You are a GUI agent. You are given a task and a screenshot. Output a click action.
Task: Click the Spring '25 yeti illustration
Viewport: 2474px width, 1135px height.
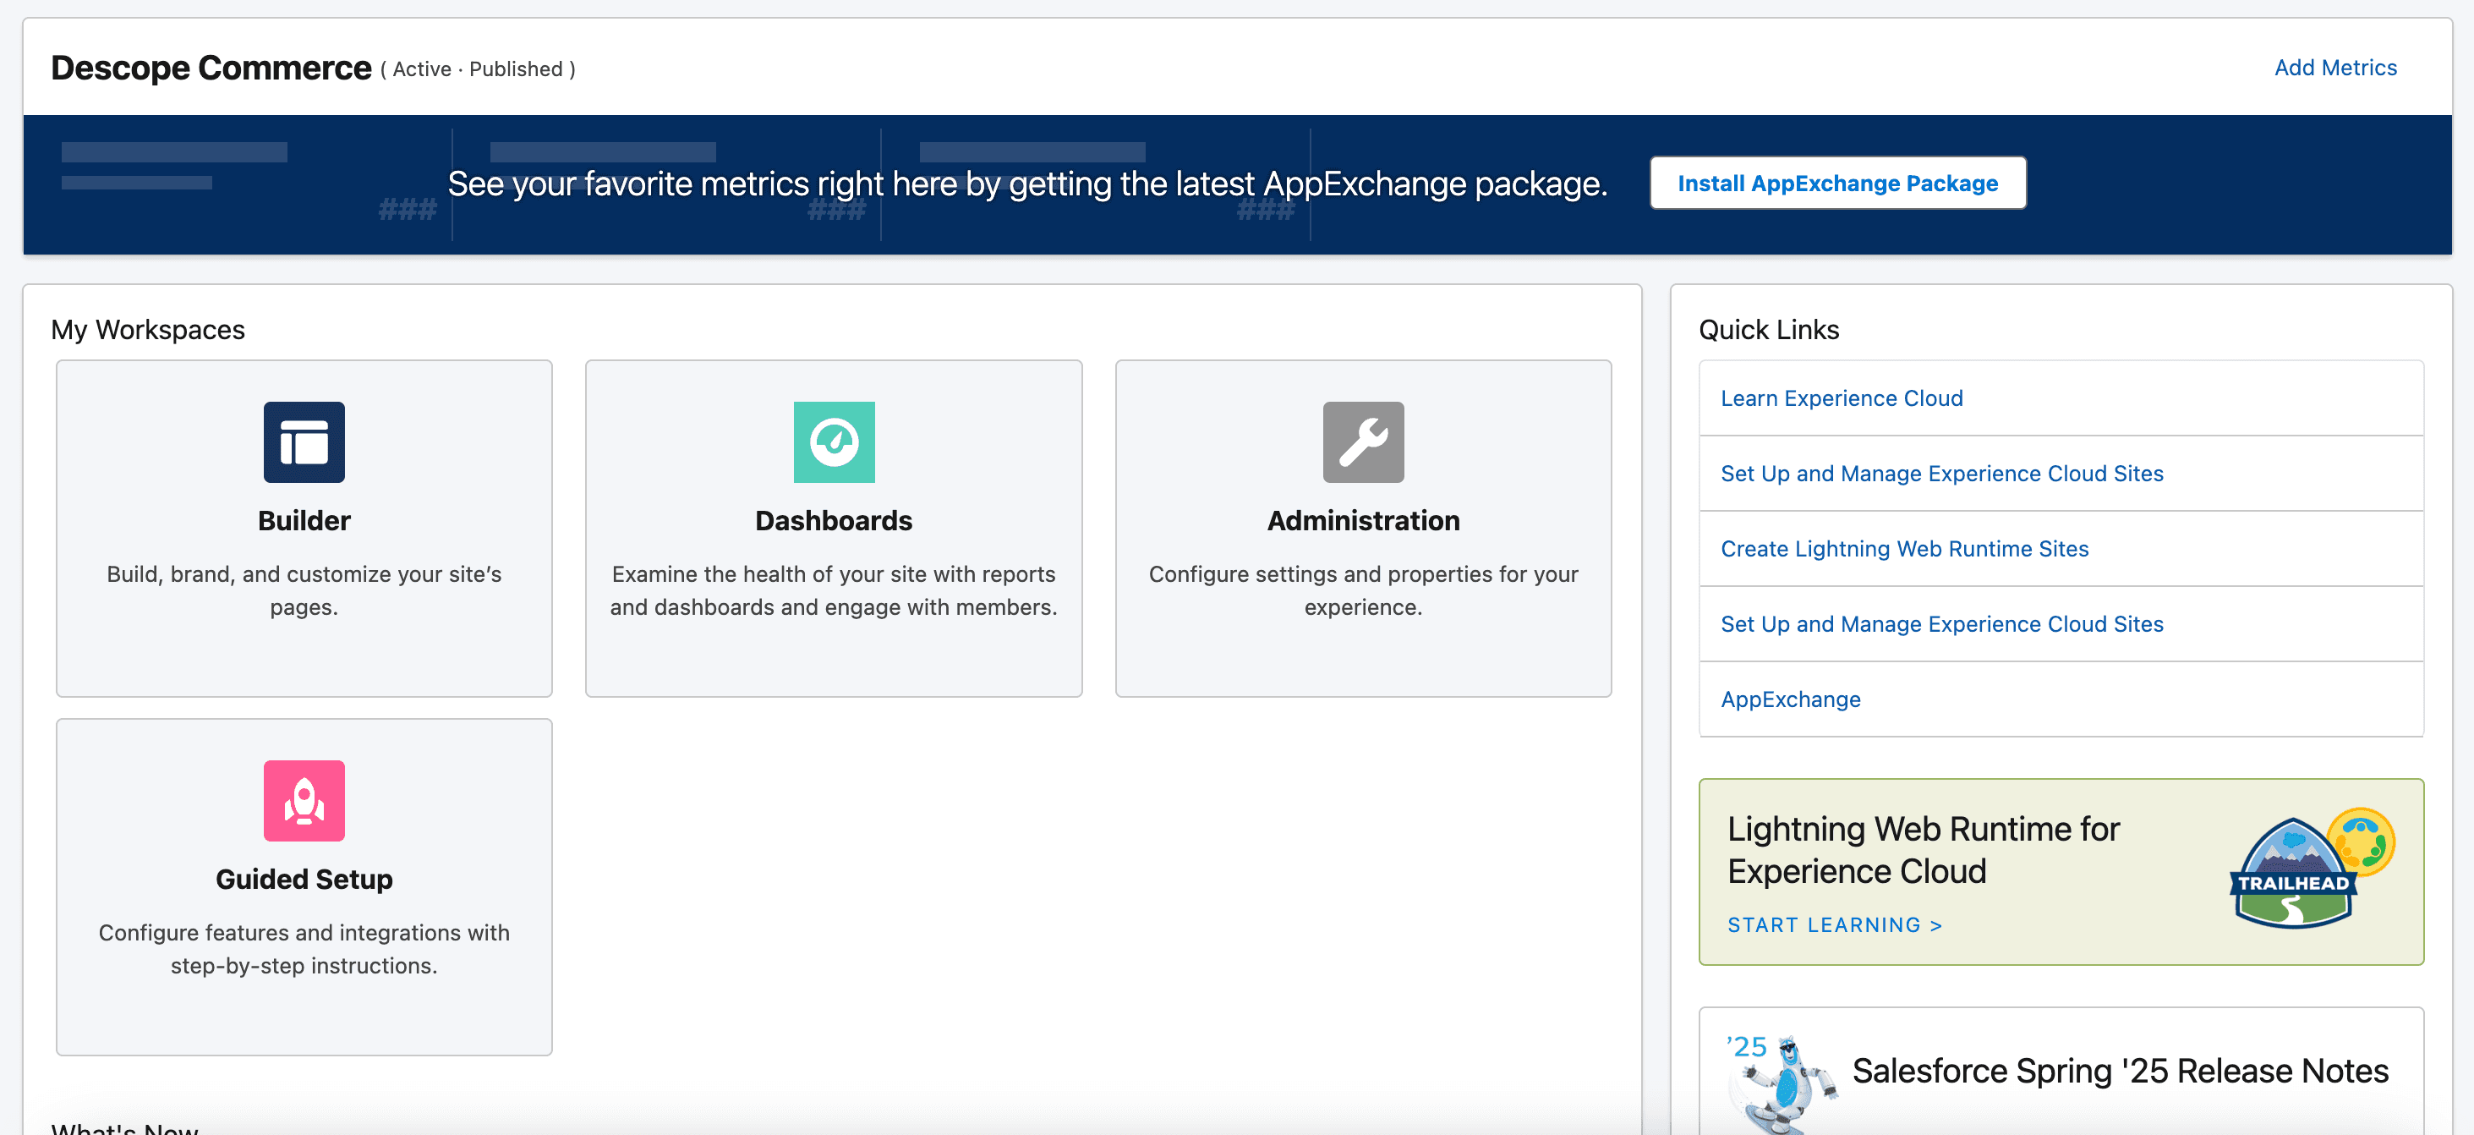(x=1788, y=1086)
